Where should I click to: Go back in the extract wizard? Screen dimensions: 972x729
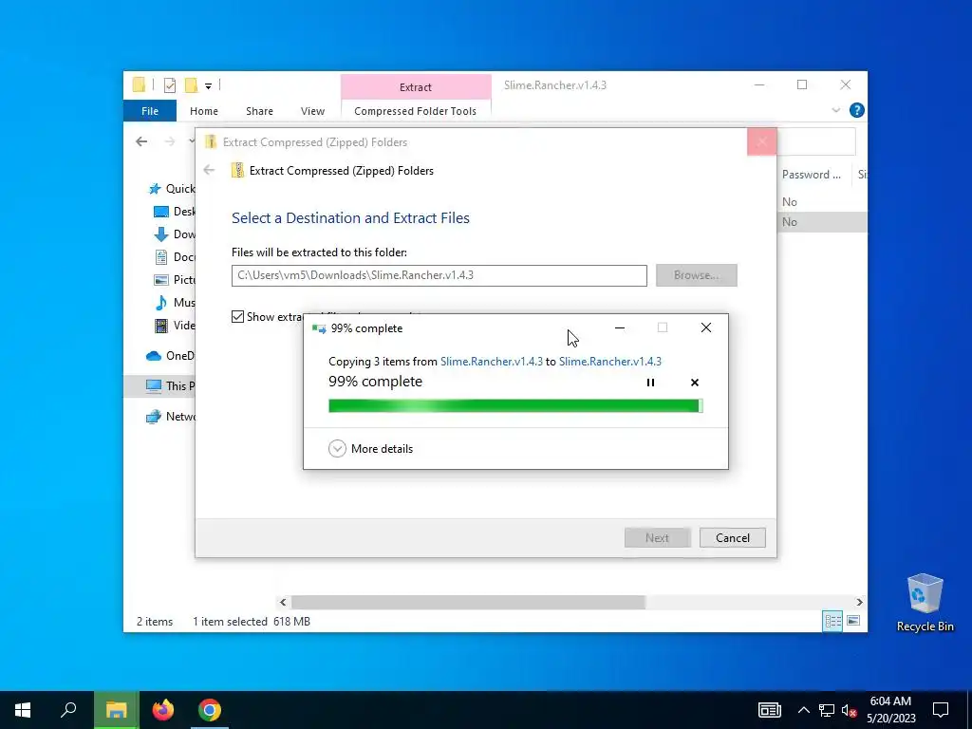[x=209, y=171]
